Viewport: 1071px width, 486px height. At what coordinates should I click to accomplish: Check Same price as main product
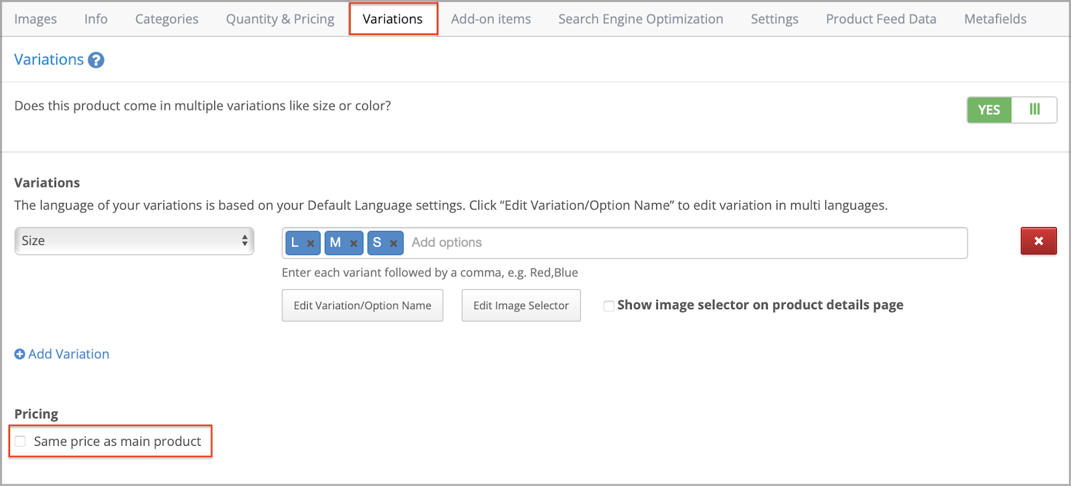21,441
